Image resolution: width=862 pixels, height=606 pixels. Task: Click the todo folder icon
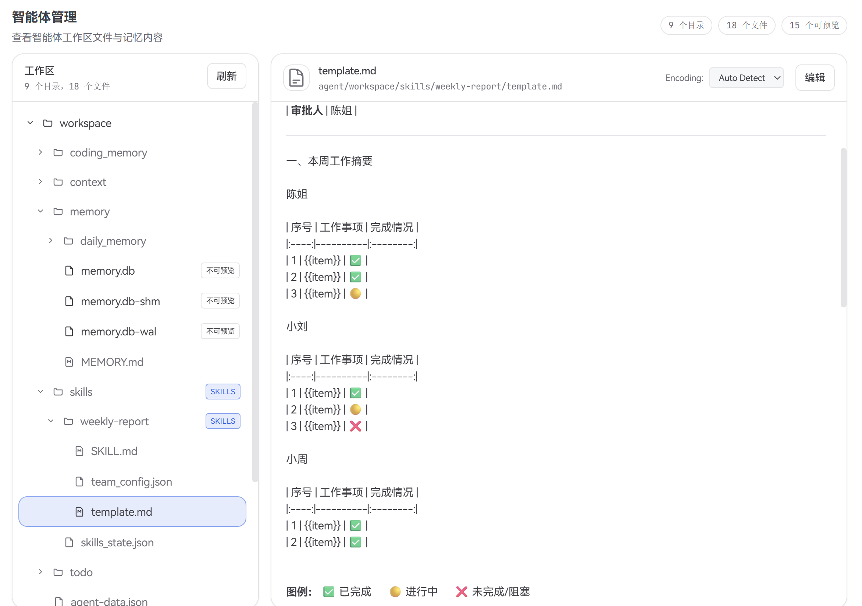(58, 572)
